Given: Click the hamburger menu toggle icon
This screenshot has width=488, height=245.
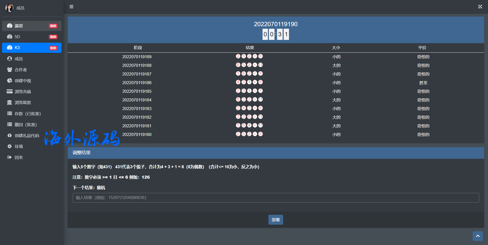Looking at the screenshot, I should [x=71, y=7].
